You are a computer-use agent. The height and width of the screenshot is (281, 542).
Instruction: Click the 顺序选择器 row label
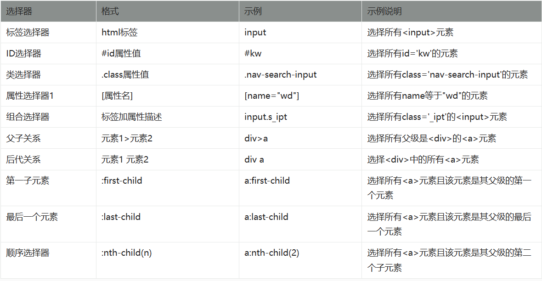(x=28, y=253)
